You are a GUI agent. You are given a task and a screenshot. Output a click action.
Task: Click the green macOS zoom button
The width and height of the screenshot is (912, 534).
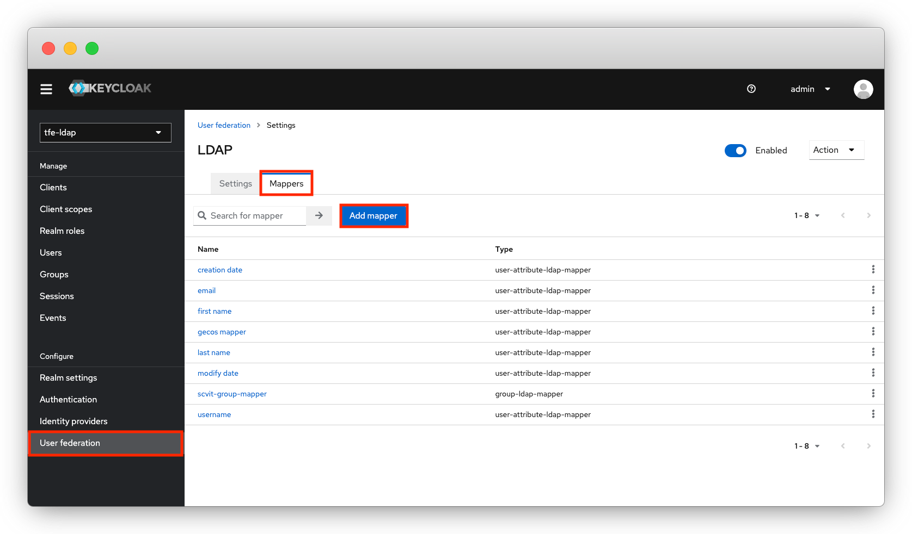click(x=92, y=48)
